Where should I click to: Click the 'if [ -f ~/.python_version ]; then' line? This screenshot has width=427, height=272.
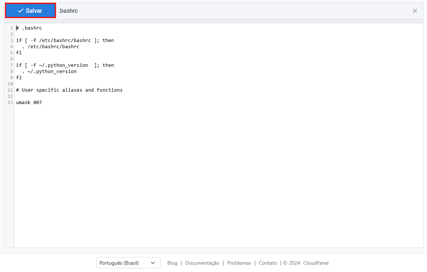65,65
